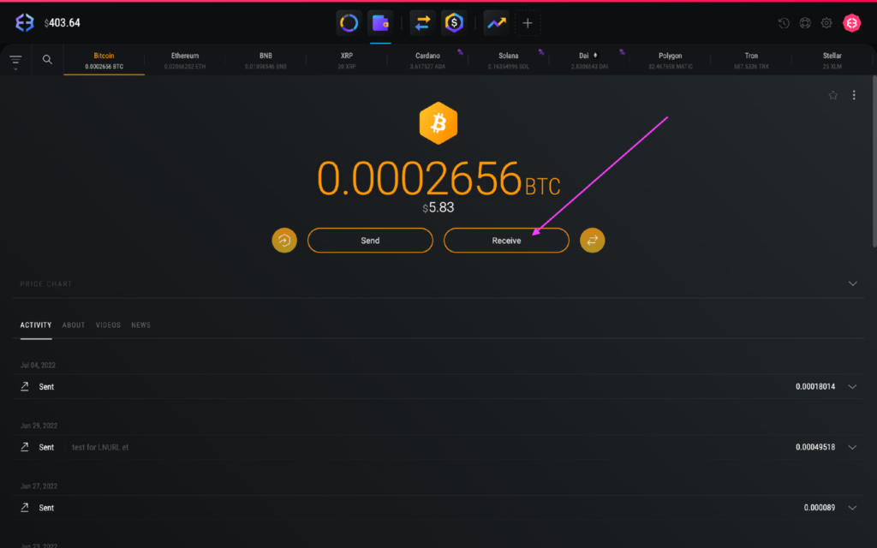This screenshot has width=877, height=548.
Task: Select the Dai asset tab
Action: click(x=589, y=61)
